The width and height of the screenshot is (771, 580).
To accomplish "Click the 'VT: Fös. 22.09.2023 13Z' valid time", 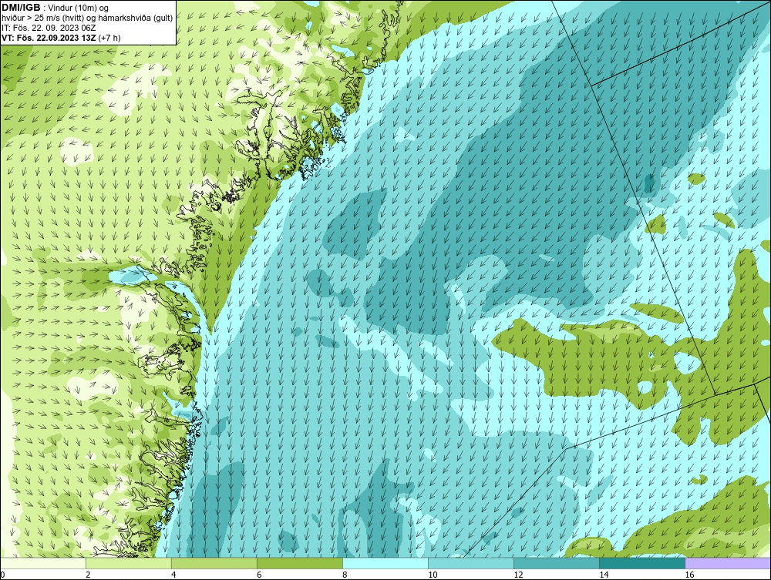I will [x=49, y=38].
